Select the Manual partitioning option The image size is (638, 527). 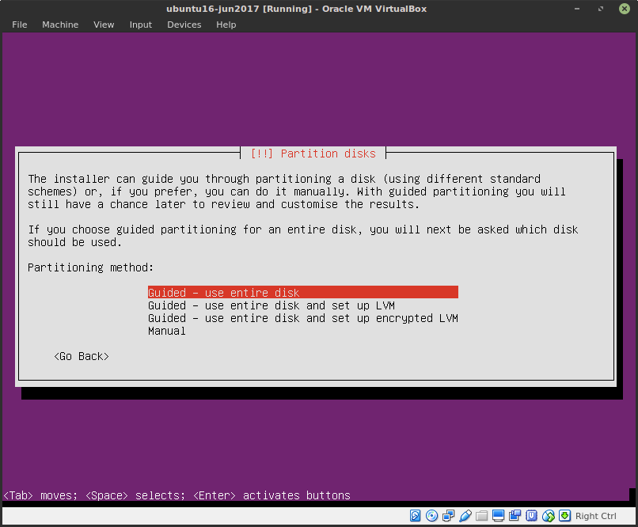pyautogui.click(x=166, y=331)
